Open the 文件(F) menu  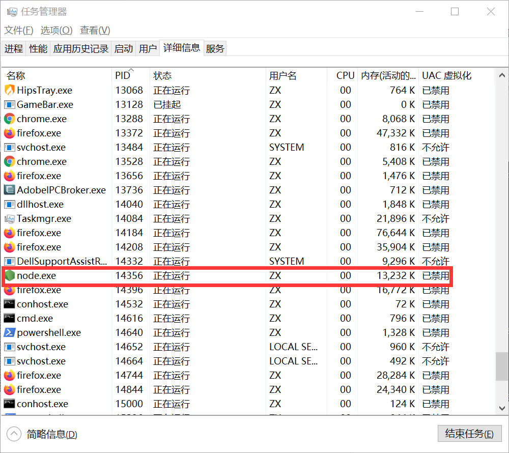18,30
